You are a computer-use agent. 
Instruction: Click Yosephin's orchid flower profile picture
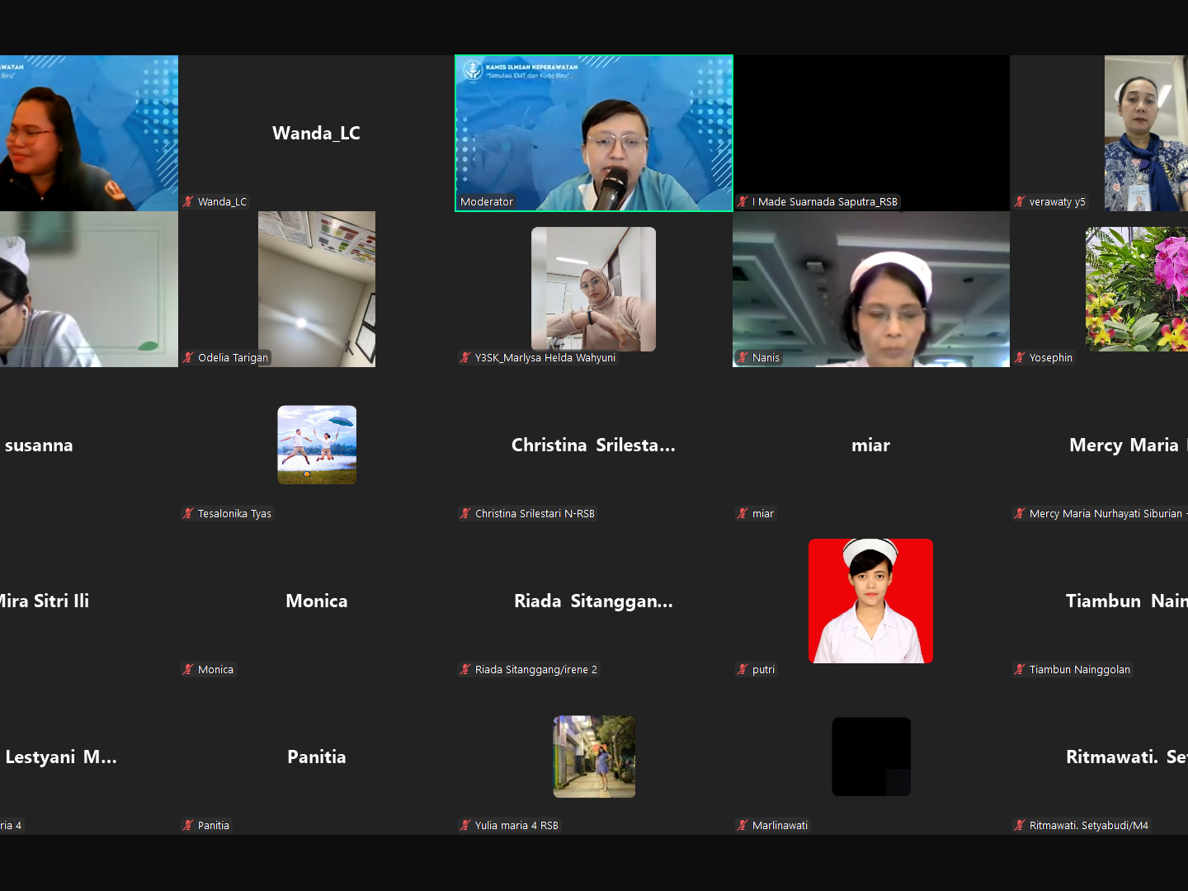tap(1137, 289)
